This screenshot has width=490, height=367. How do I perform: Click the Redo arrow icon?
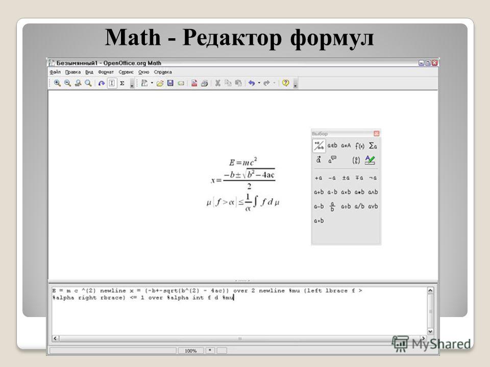click(266, 83)
